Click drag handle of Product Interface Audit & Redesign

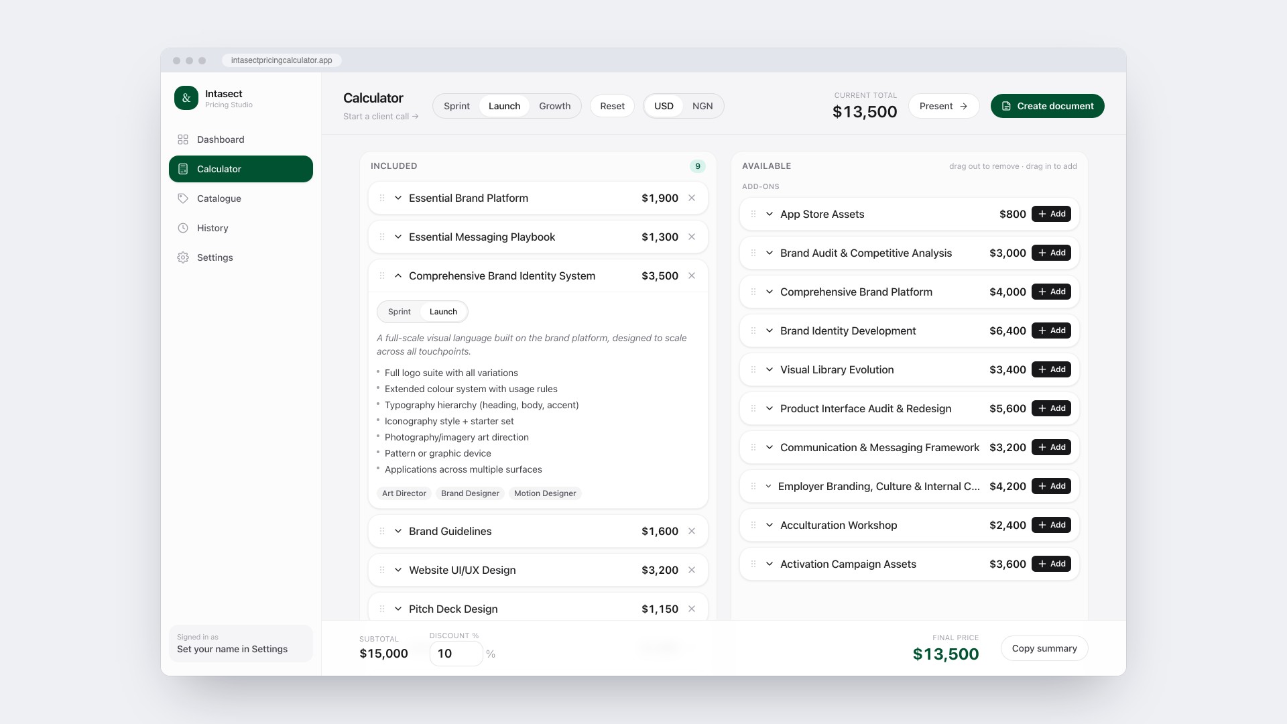tap(753, 408)
